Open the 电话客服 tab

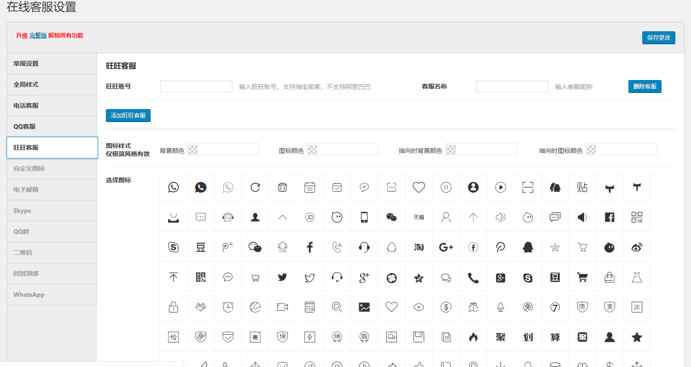[52, 105]
